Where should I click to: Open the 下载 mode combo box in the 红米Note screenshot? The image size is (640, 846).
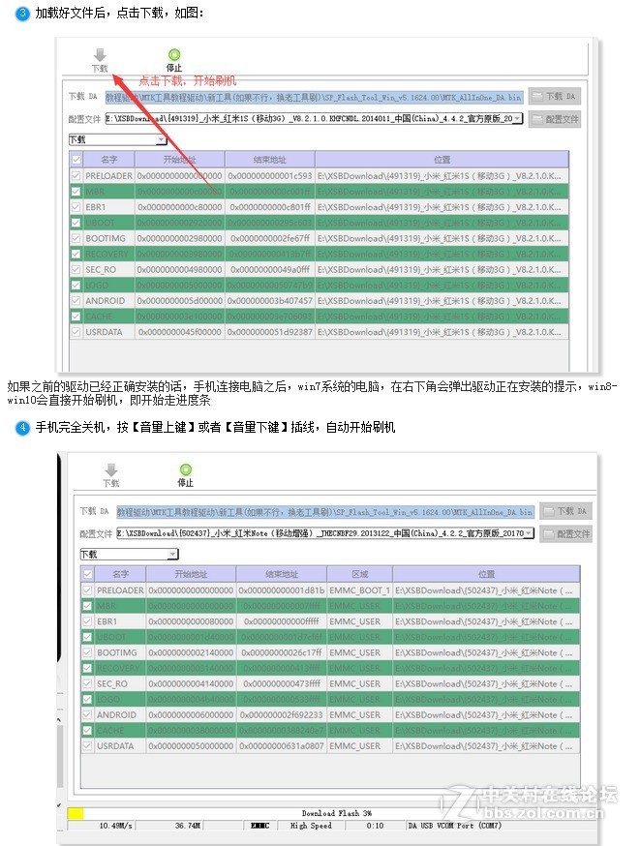coord(129,554)
